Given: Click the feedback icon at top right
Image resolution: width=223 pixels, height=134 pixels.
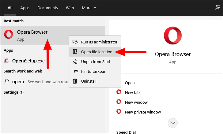Looking at the screenshot, I should click(217, 8).
